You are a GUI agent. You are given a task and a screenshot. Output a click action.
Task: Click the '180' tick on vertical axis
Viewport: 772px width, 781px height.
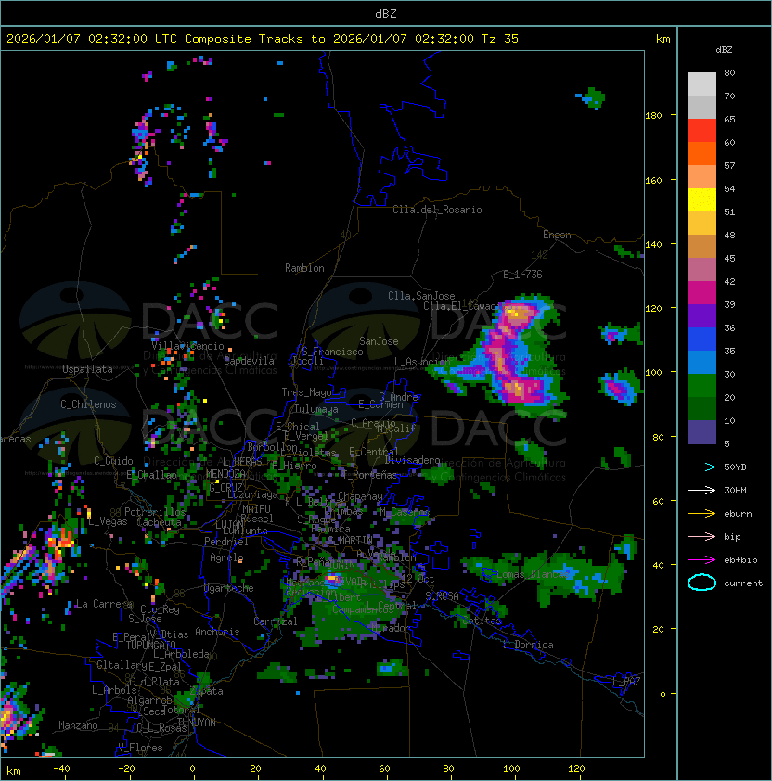(653, 116)
